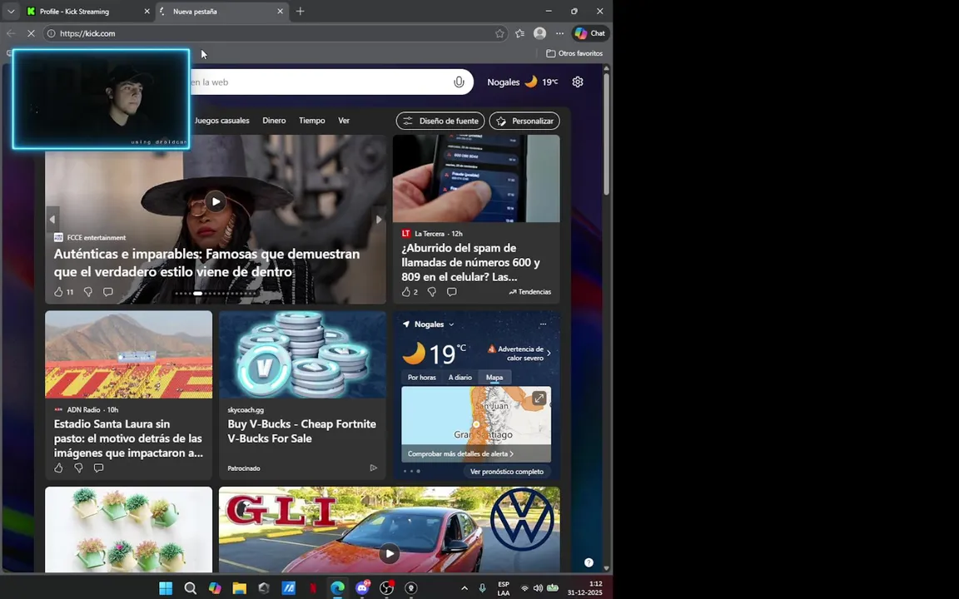This screenshot has height=599, width=959.
Task: Expand the Nogales location dropdown in weather card
Action: tap(451, 324)
